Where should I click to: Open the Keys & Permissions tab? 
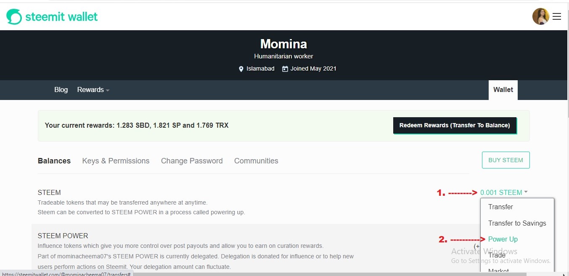116,161
